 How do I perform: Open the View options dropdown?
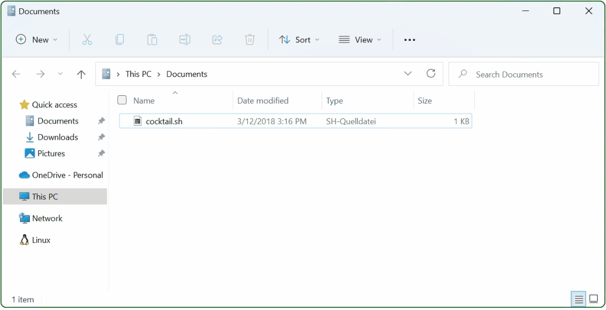[x=360, y=39]
